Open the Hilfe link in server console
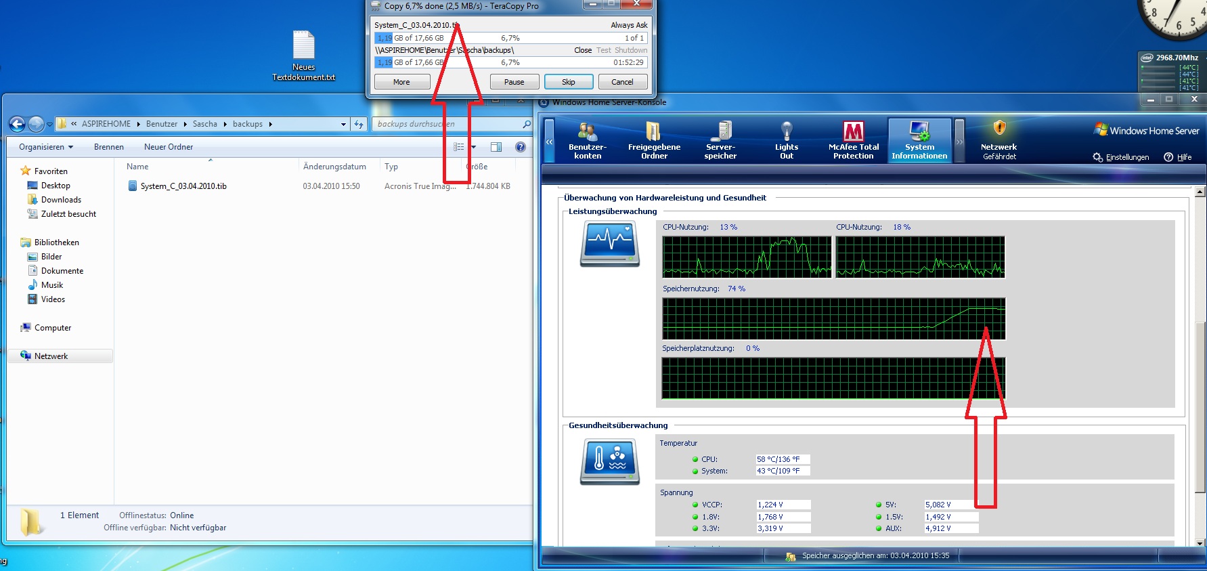Image resolution: width=1207 pixels, height=571 pixels. click(1179, 157)
